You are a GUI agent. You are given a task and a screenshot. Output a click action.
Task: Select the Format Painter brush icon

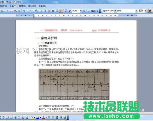pos(19,11)
